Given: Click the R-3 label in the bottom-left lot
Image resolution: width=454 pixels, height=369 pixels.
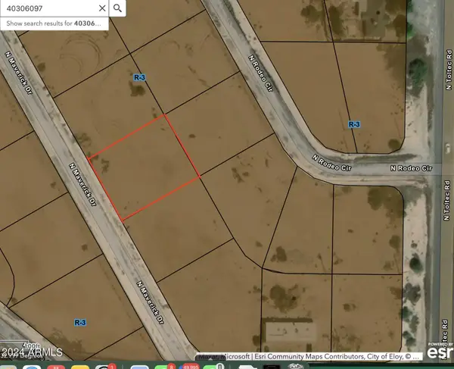Looking at the screenshot, I should point(79,322).
